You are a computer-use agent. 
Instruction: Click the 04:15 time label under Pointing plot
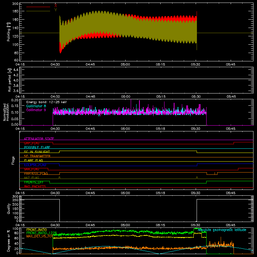20,65
